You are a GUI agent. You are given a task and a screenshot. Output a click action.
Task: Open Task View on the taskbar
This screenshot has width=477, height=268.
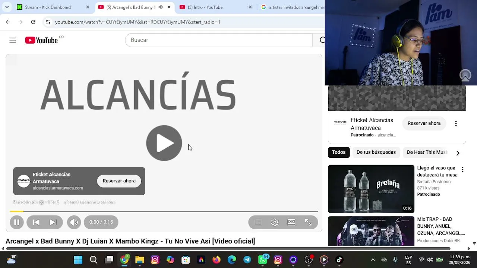[x=109, y=260]
